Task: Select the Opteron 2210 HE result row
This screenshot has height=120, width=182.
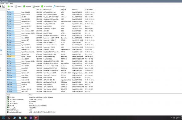Action: pyautogui.click(x=51, y=89)
